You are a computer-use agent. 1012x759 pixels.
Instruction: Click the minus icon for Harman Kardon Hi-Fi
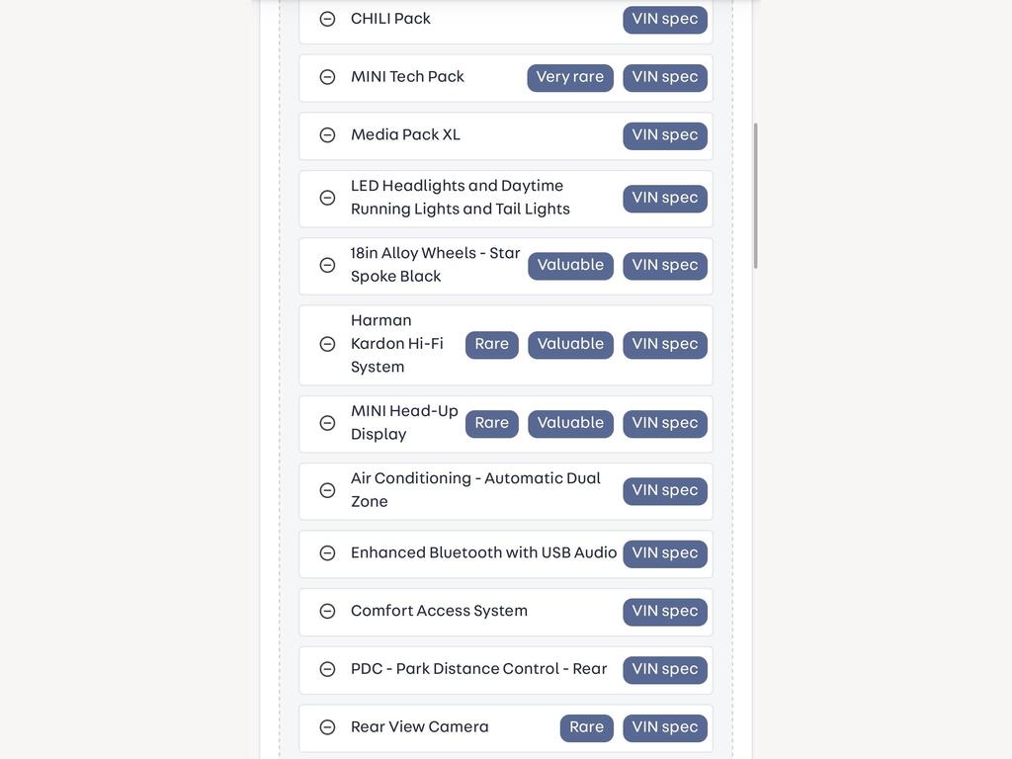coord(327,344)
